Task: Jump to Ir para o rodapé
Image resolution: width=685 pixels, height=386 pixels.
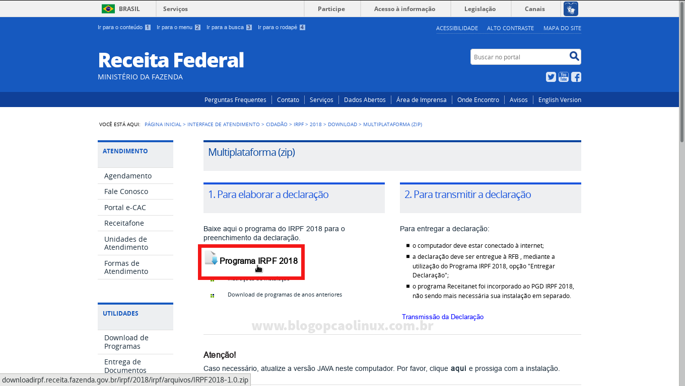Action: [282, 27]
